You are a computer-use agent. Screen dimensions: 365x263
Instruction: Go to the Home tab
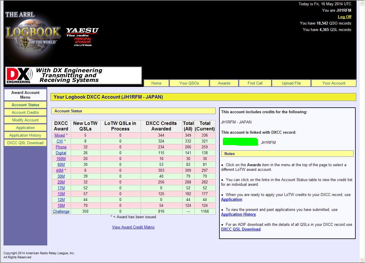click(156, 83)
